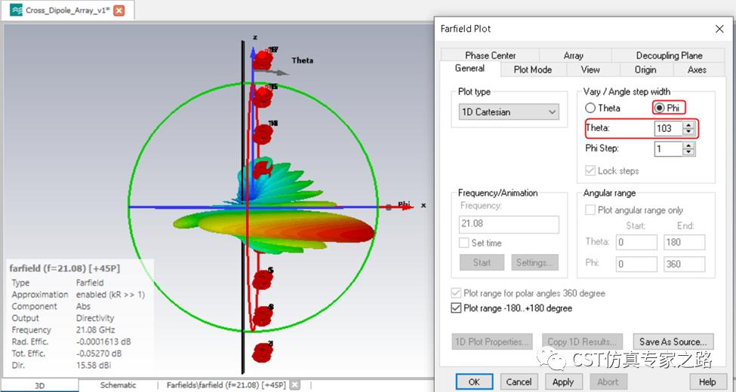Click the Phi axis label in 3D view
736x392 pixels.
point(404,204)
